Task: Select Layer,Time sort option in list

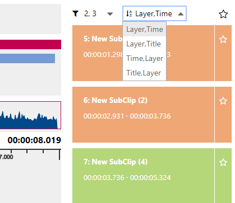Action: click(144, 29)
